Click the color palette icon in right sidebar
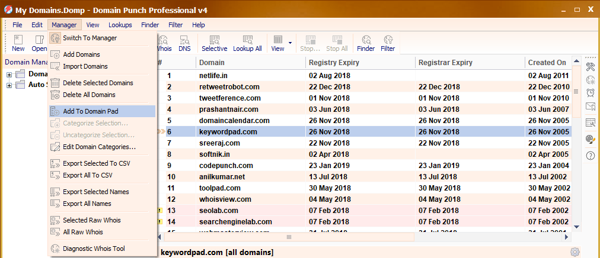This screenshot has height=258, width=600. tap(591, 139)
